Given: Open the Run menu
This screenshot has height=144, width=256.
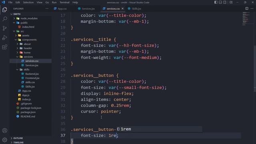Looking at the screenshot, I should pyautogui.click(x=54, y=2).
